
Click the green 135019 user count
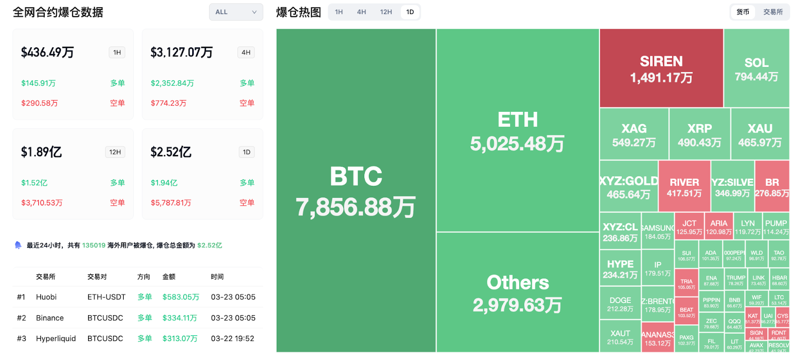tap(94, 246)
